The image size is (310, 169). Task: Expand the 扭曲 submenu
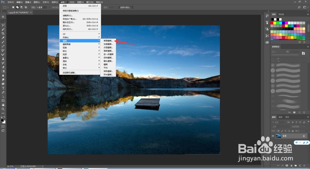click(x=80, y=48)
